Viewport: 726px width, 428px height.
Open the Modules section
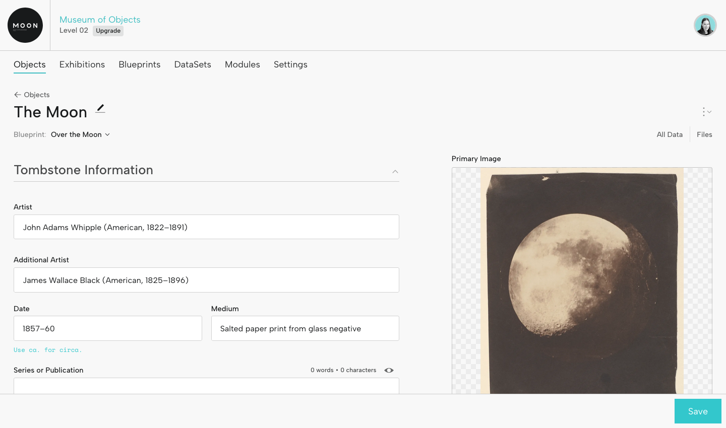242,64
